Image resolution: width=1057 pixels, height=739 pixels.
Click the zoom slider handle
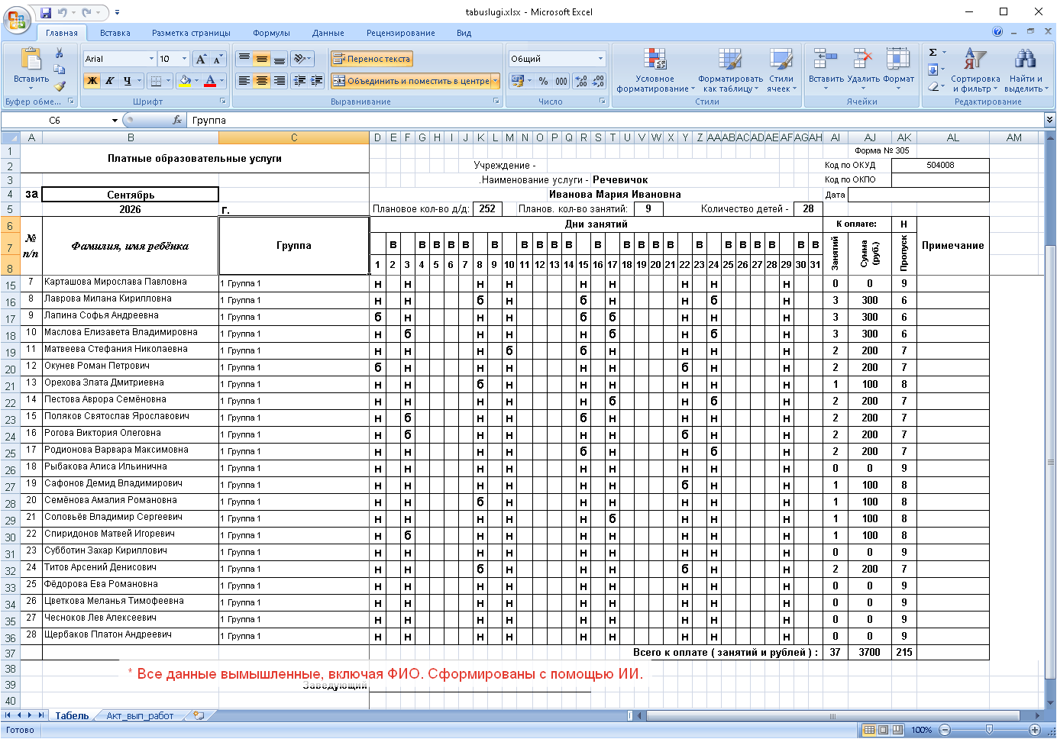(989, 730)
